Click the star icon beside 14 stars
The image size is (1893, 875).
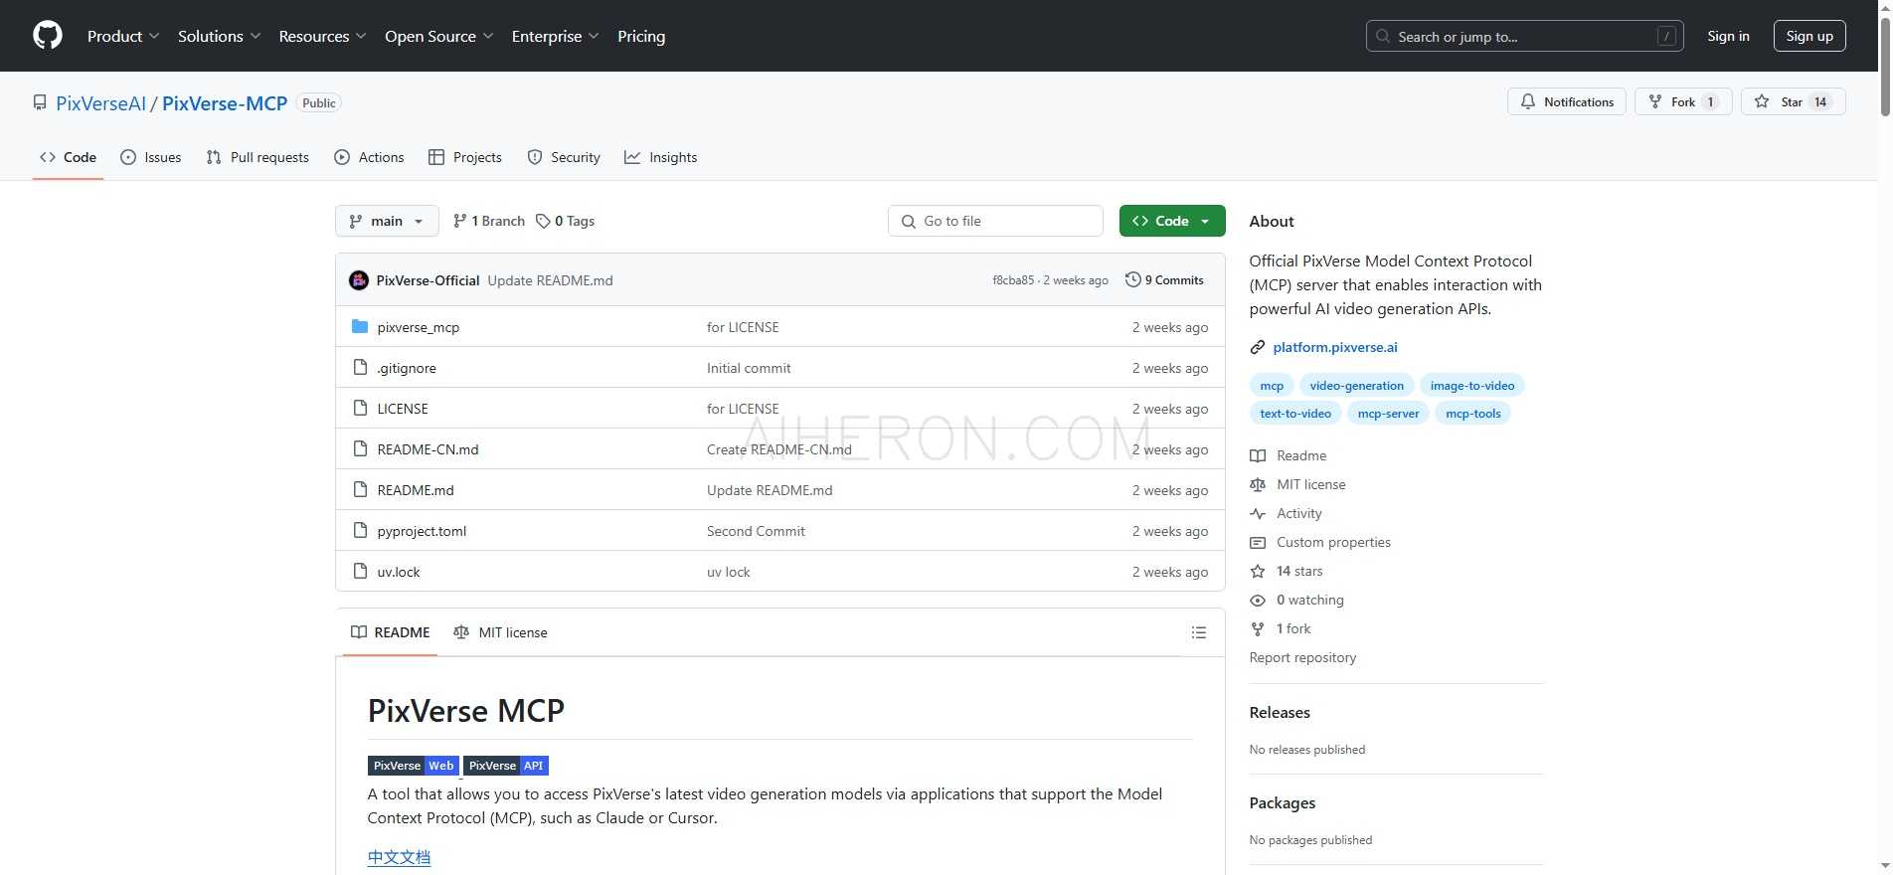coord(1258,571)
